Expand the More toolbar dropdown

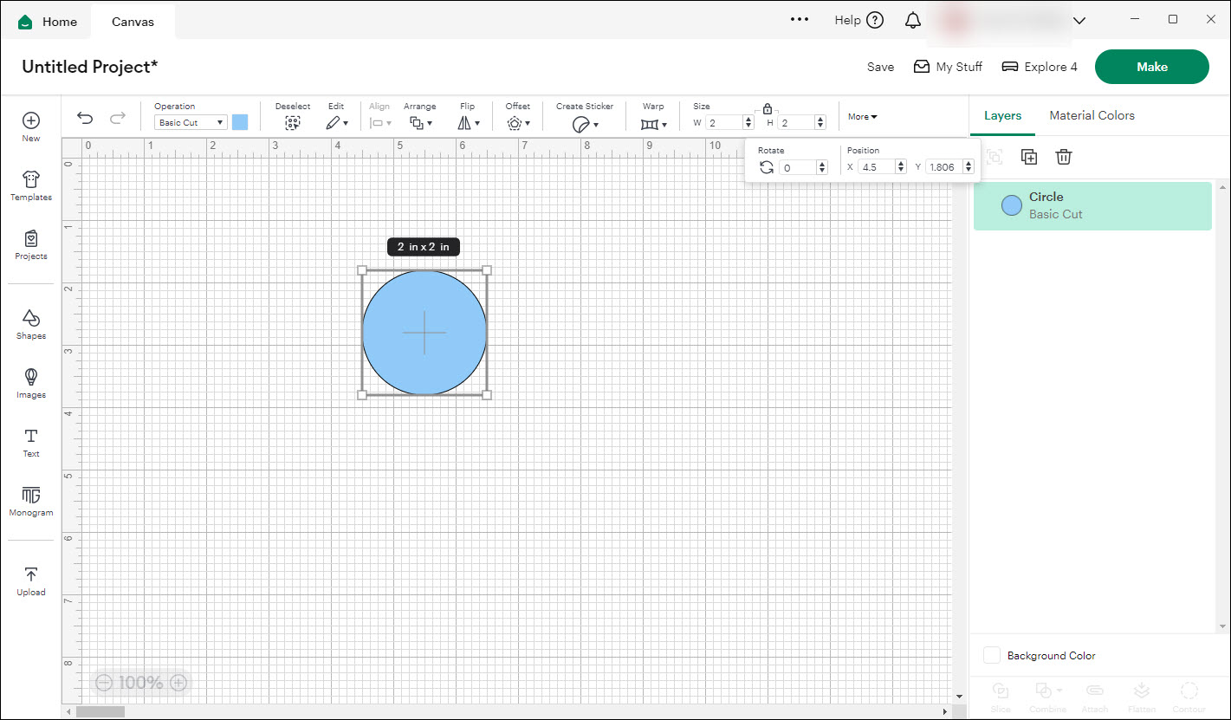click(862, 117)
